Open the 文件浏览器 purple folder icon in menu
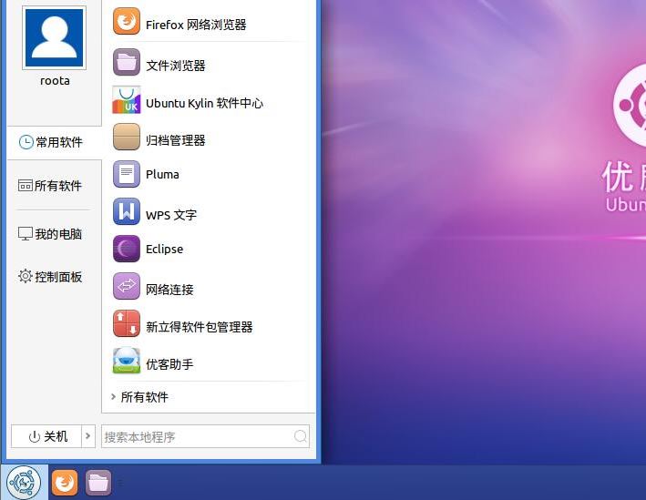This screenshot has height=500, width=646. 127,62
